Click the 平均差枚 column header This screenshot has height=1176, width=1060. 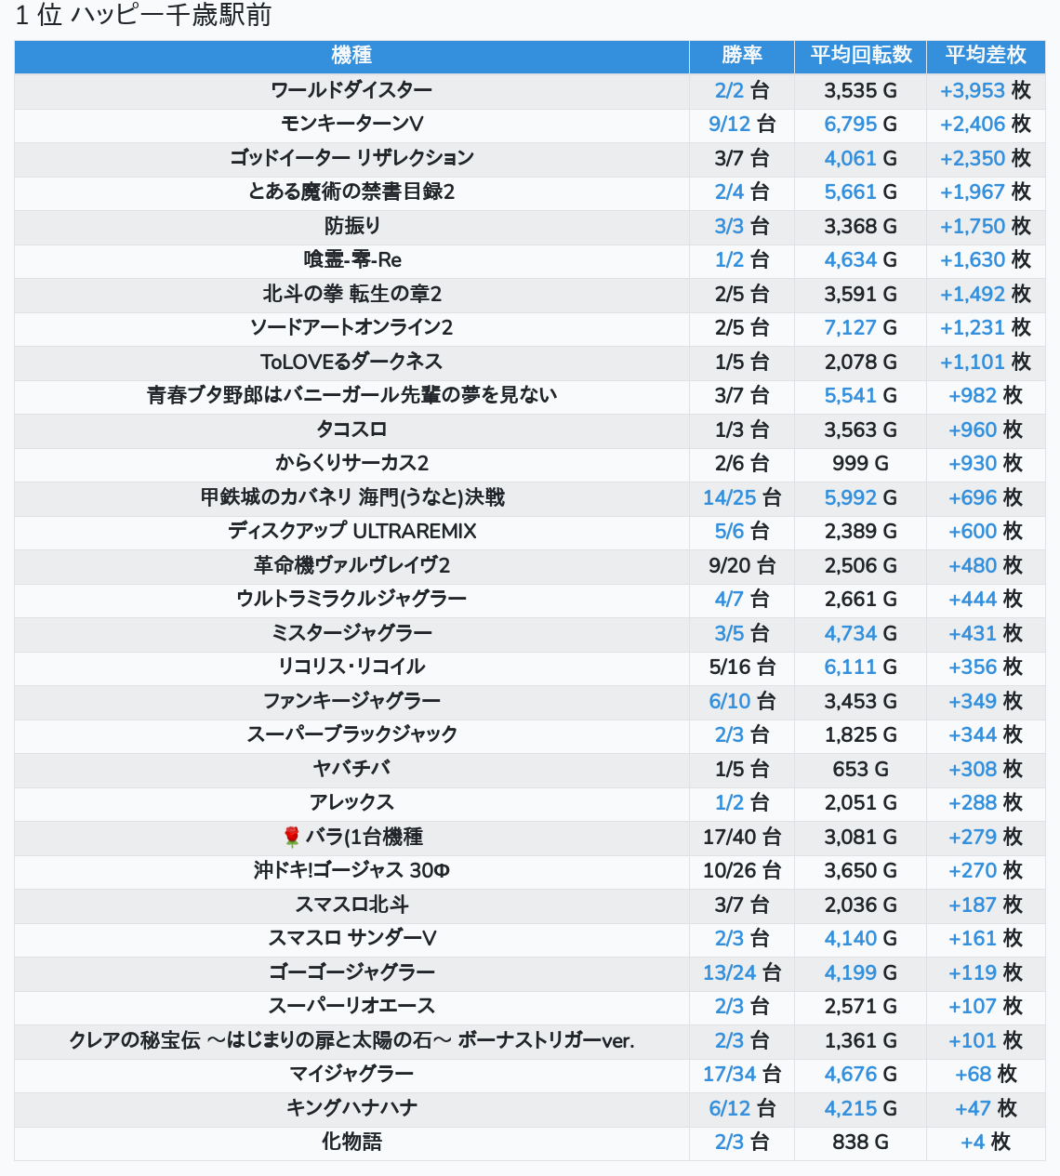(x=986, y=56)
